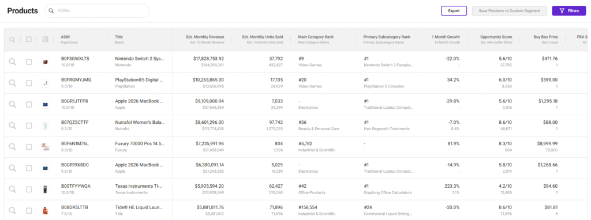Click revenue value $7,235,991.96
The image size is (591, 220).
(210, 143)
